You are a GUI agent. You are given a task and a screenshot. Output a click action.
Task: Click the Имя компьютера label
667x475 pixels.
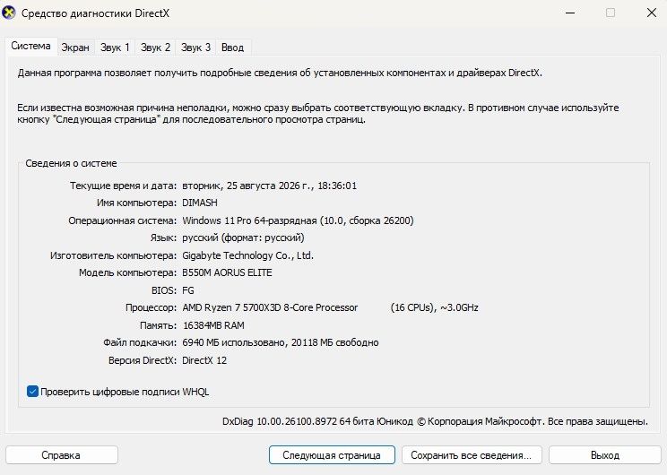[136, 203]
